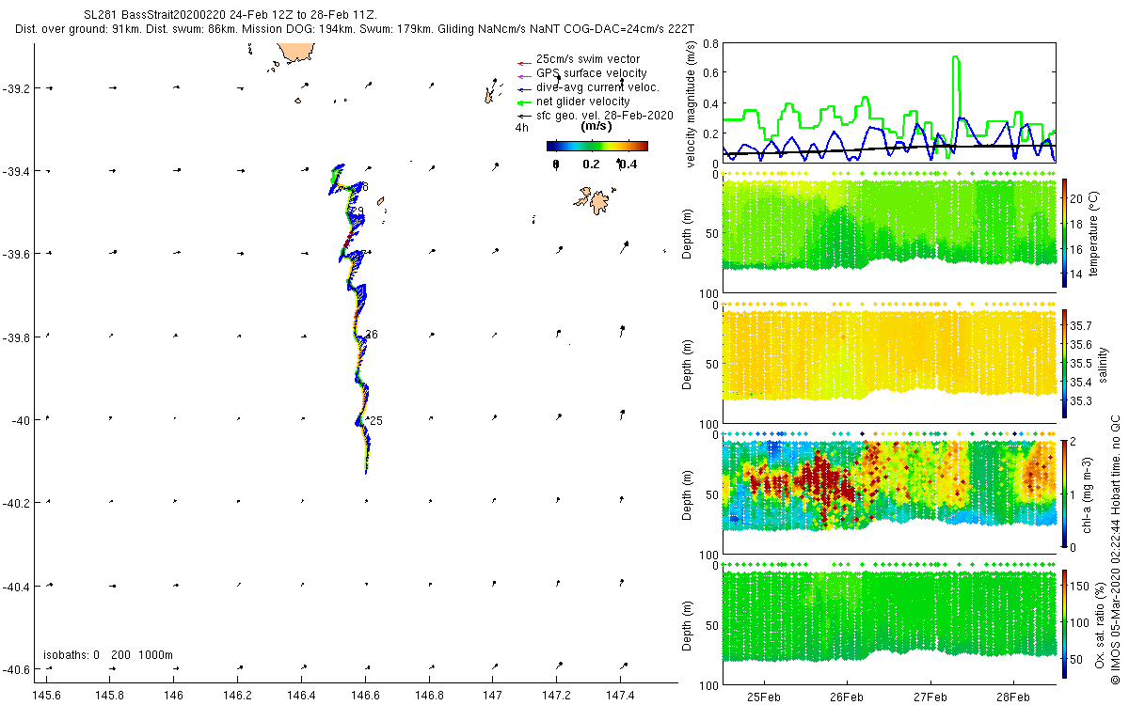The width and height of the screenshot is (1129, 705).
Task: Click day marker "25" on glider track
Action: tap(376, 420)
